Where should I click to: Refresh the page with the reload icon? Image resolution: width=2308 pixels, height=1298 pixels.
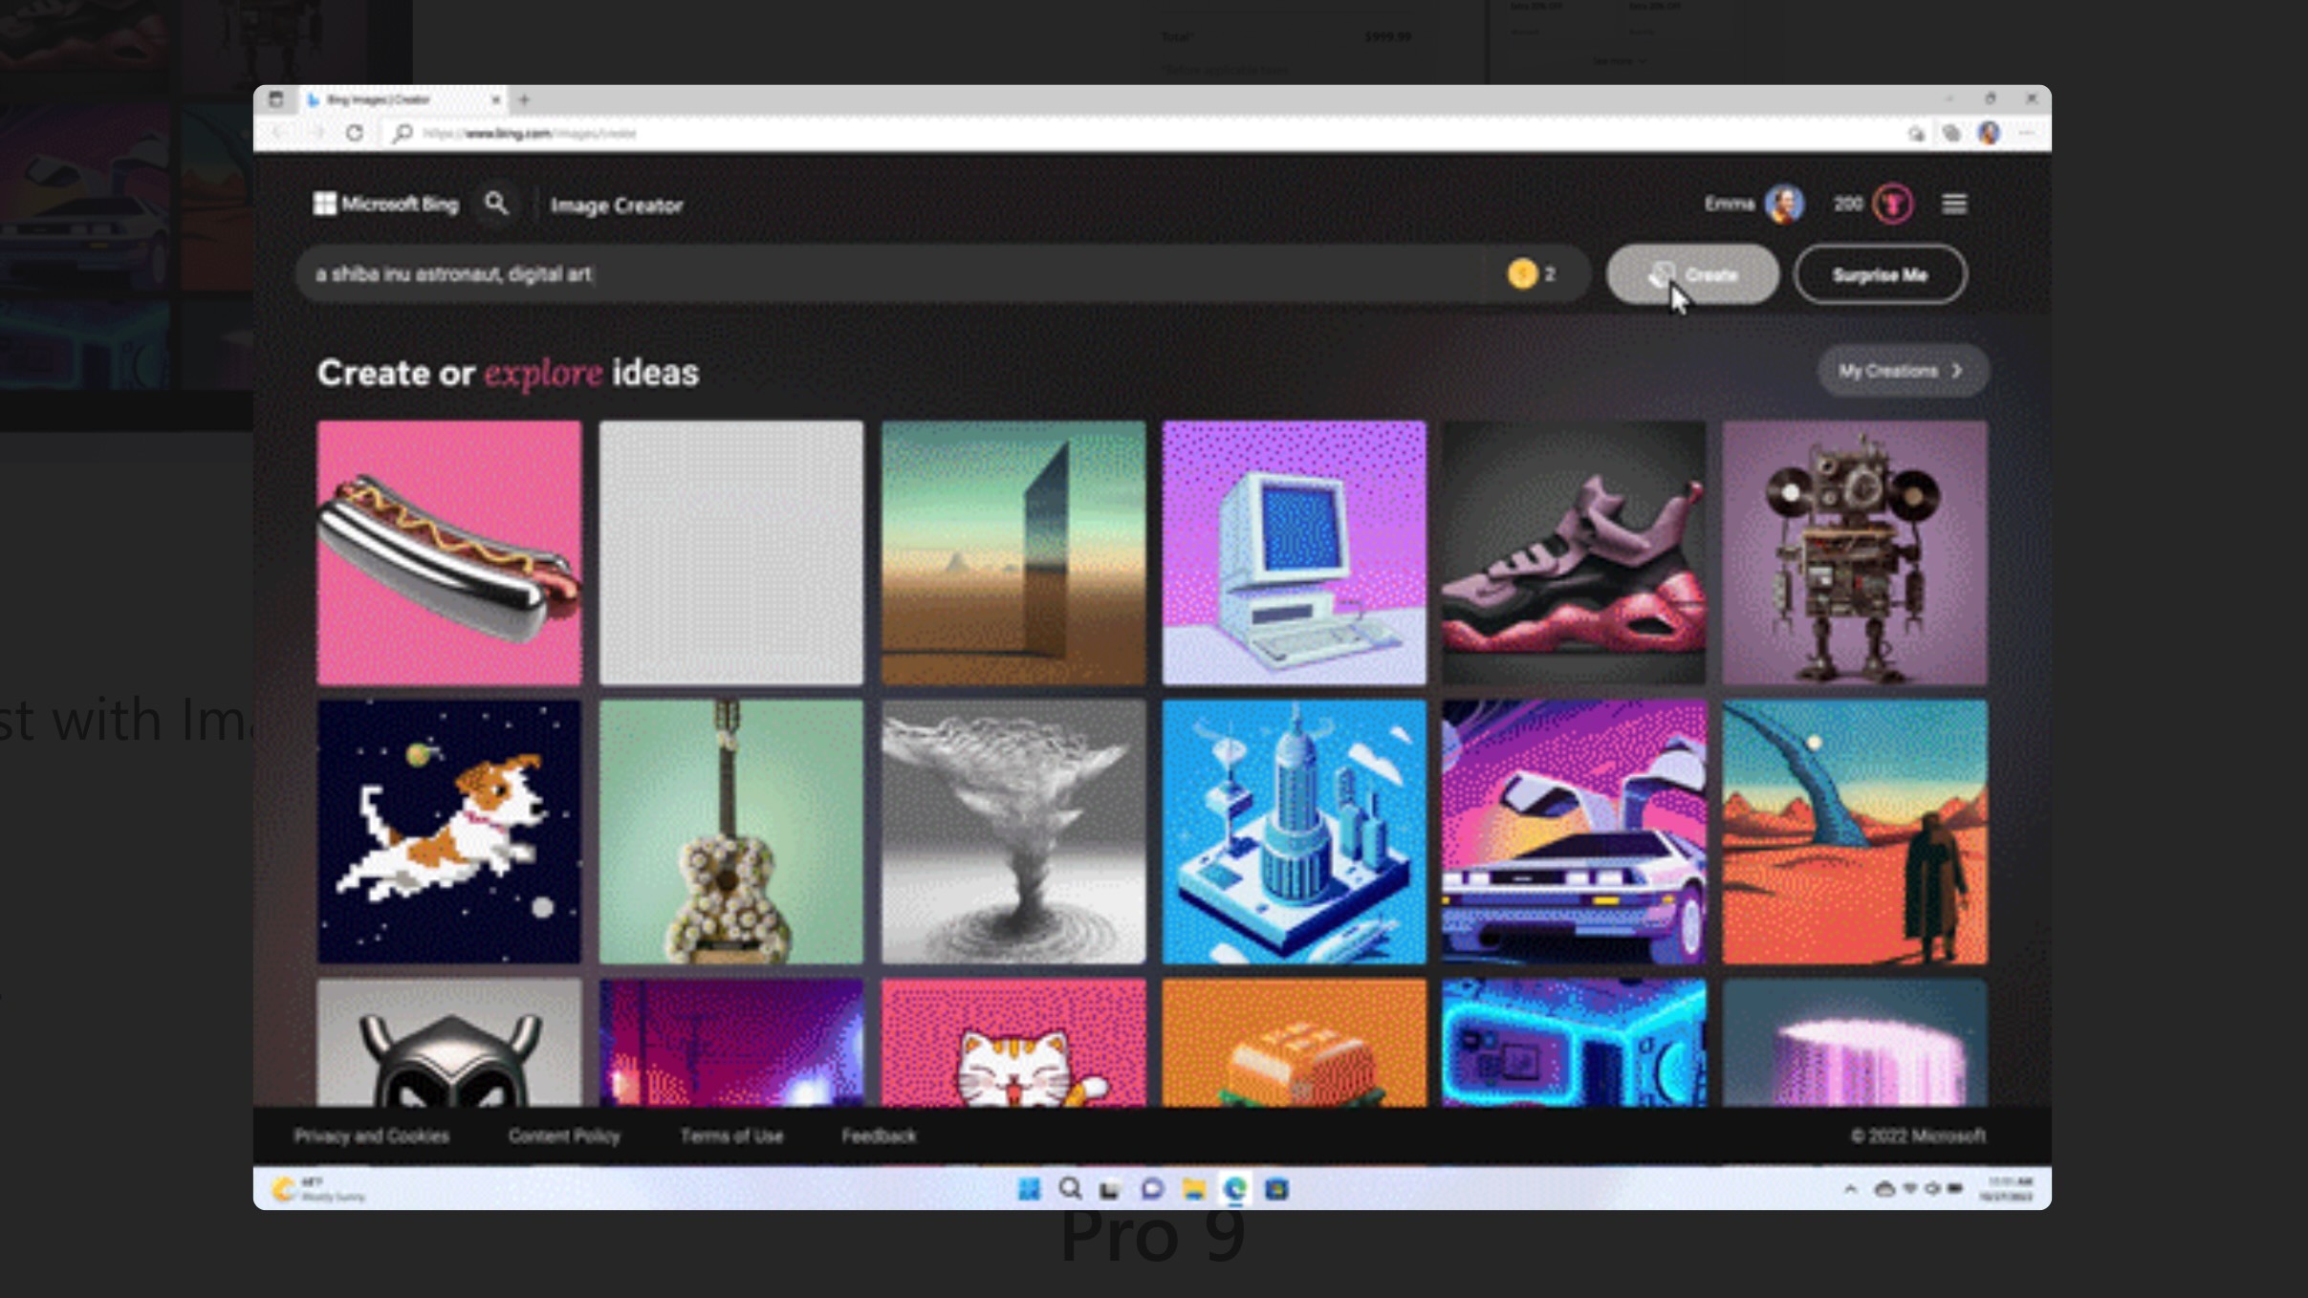coord(355,134)
